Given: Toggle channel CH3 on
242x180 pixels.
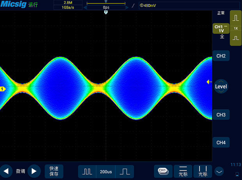Looking at the screenshot, I should (221, 115).
